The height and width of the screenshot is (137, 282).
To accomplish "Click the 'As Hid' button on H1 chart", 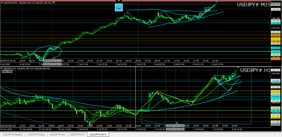I will click(7, 71).
